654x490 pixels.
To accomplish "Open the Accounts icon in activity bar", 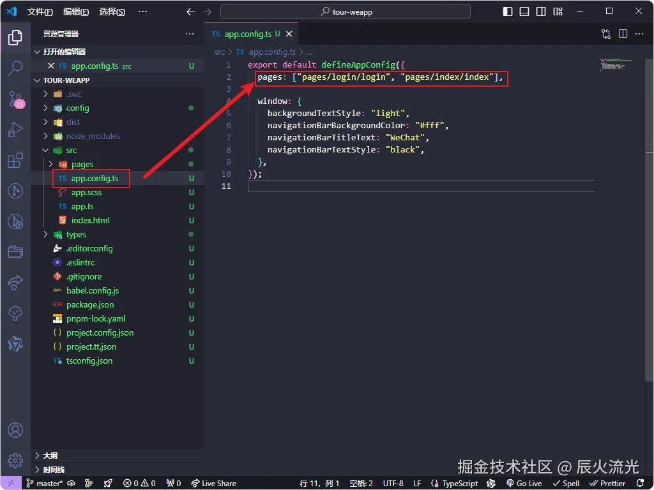I will click(x=15, y=430).
